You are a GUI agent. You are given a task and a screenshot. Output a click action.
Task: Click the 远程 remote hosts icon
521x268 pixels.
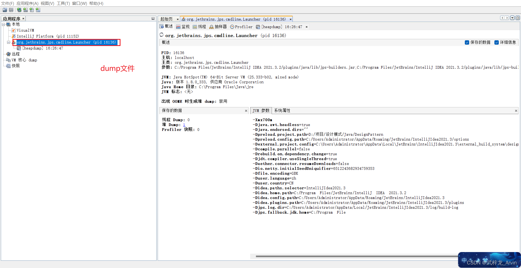point(8,54)
